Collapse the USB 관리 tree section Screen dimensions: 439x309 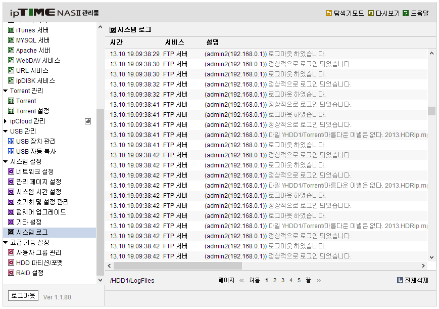[6, 131]
